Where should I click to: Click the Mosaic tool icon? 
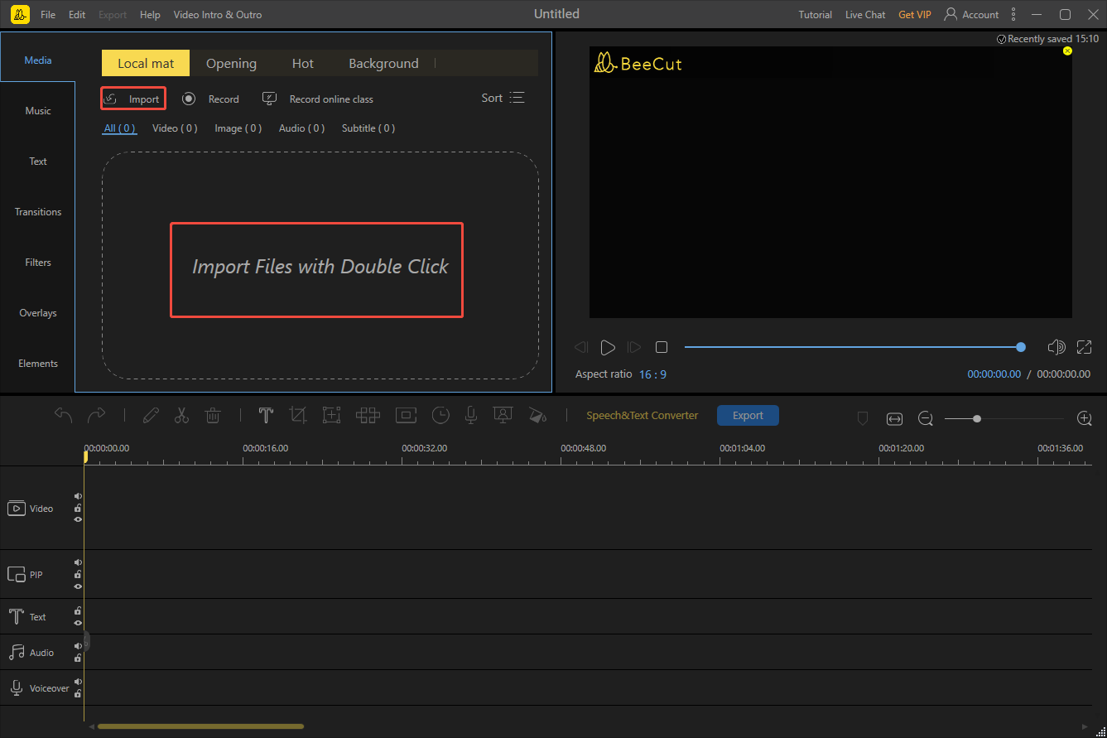(368, 415)
